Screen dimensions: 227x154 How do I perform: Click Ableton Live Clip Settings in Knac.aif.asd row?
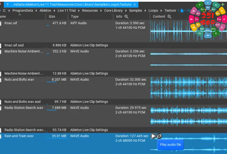coord(89,45)
